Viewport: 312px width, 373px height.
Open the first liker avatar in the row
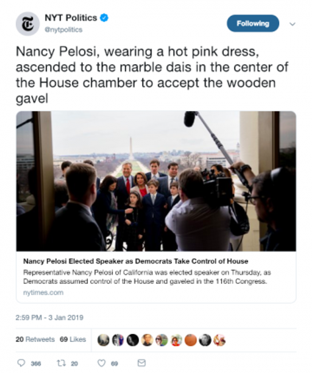click(103, 340)
